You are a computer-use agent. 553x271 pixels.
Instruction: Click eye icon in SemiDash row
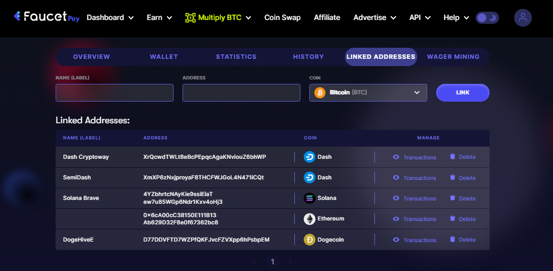pos(396,177)
